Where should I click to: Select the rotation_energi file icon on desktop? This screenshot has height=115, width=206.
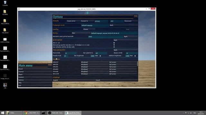5,40
